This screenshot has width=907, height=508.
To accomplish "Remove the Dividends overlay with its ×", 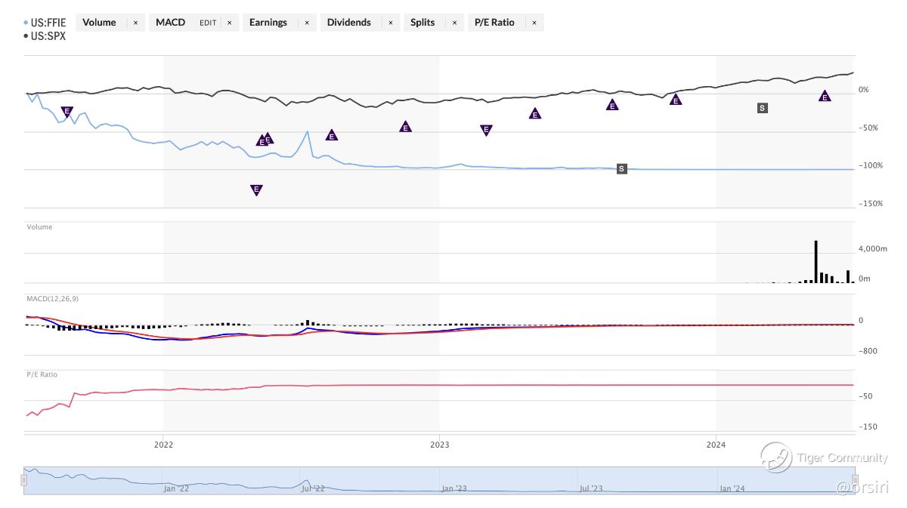I will 391,23.
